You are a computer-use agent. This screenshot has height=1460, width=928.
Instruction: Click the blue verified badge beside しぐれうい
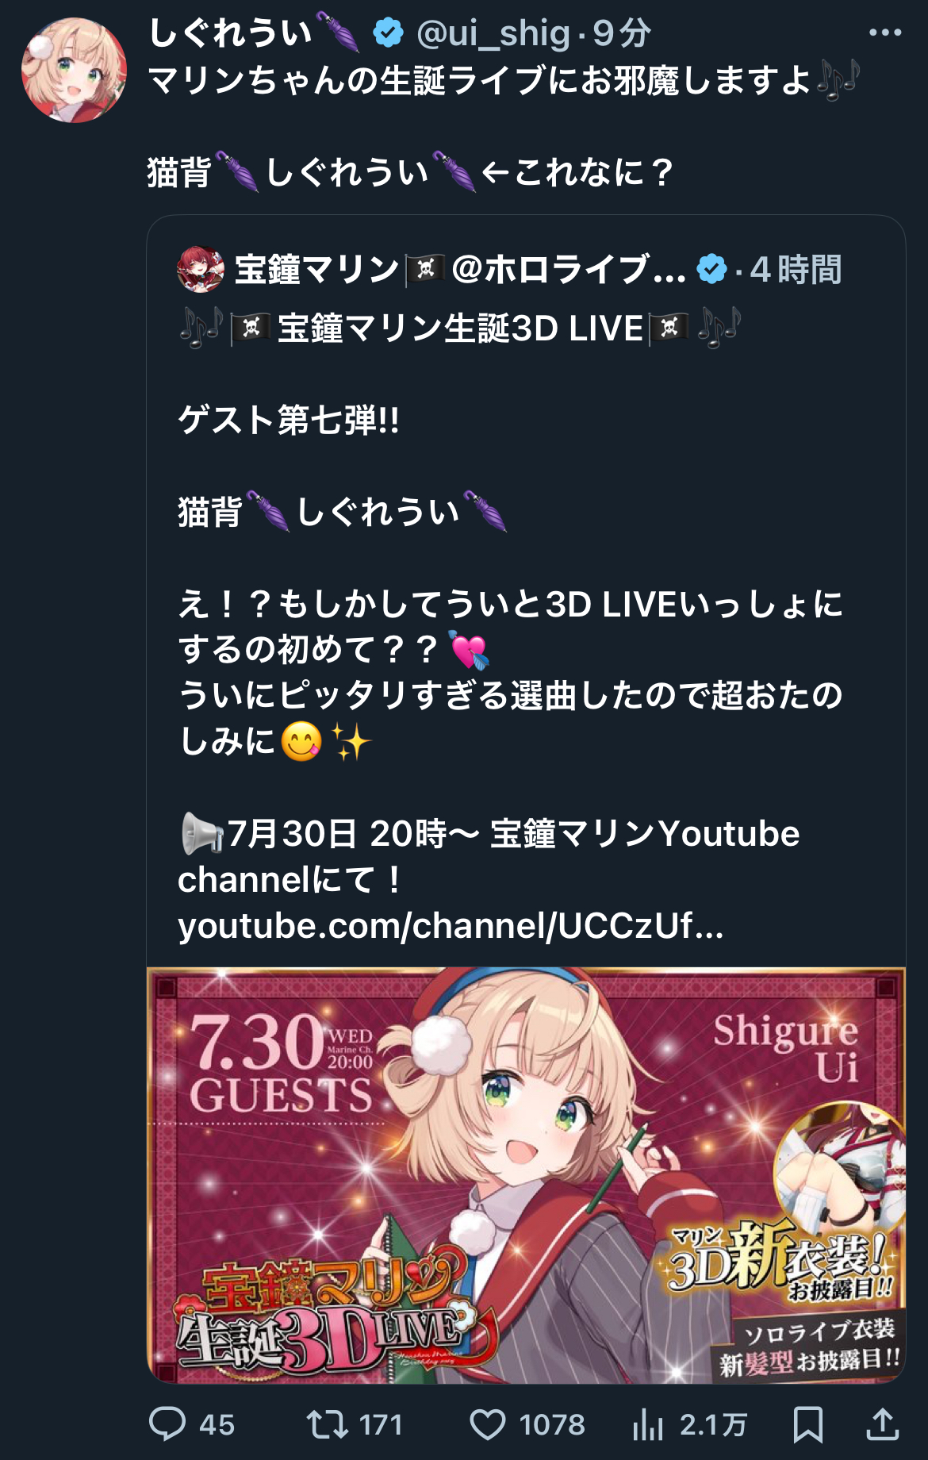389,33
